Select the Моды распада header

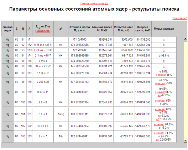click(x=164, y=29)
